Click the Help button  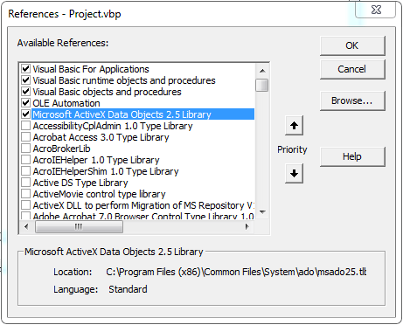(x=352, y=156)
